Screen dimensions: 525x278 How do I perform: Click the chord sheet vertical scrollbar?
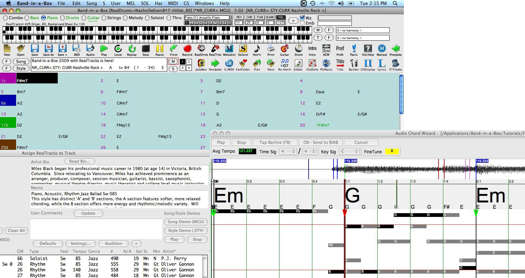point(401,94)
